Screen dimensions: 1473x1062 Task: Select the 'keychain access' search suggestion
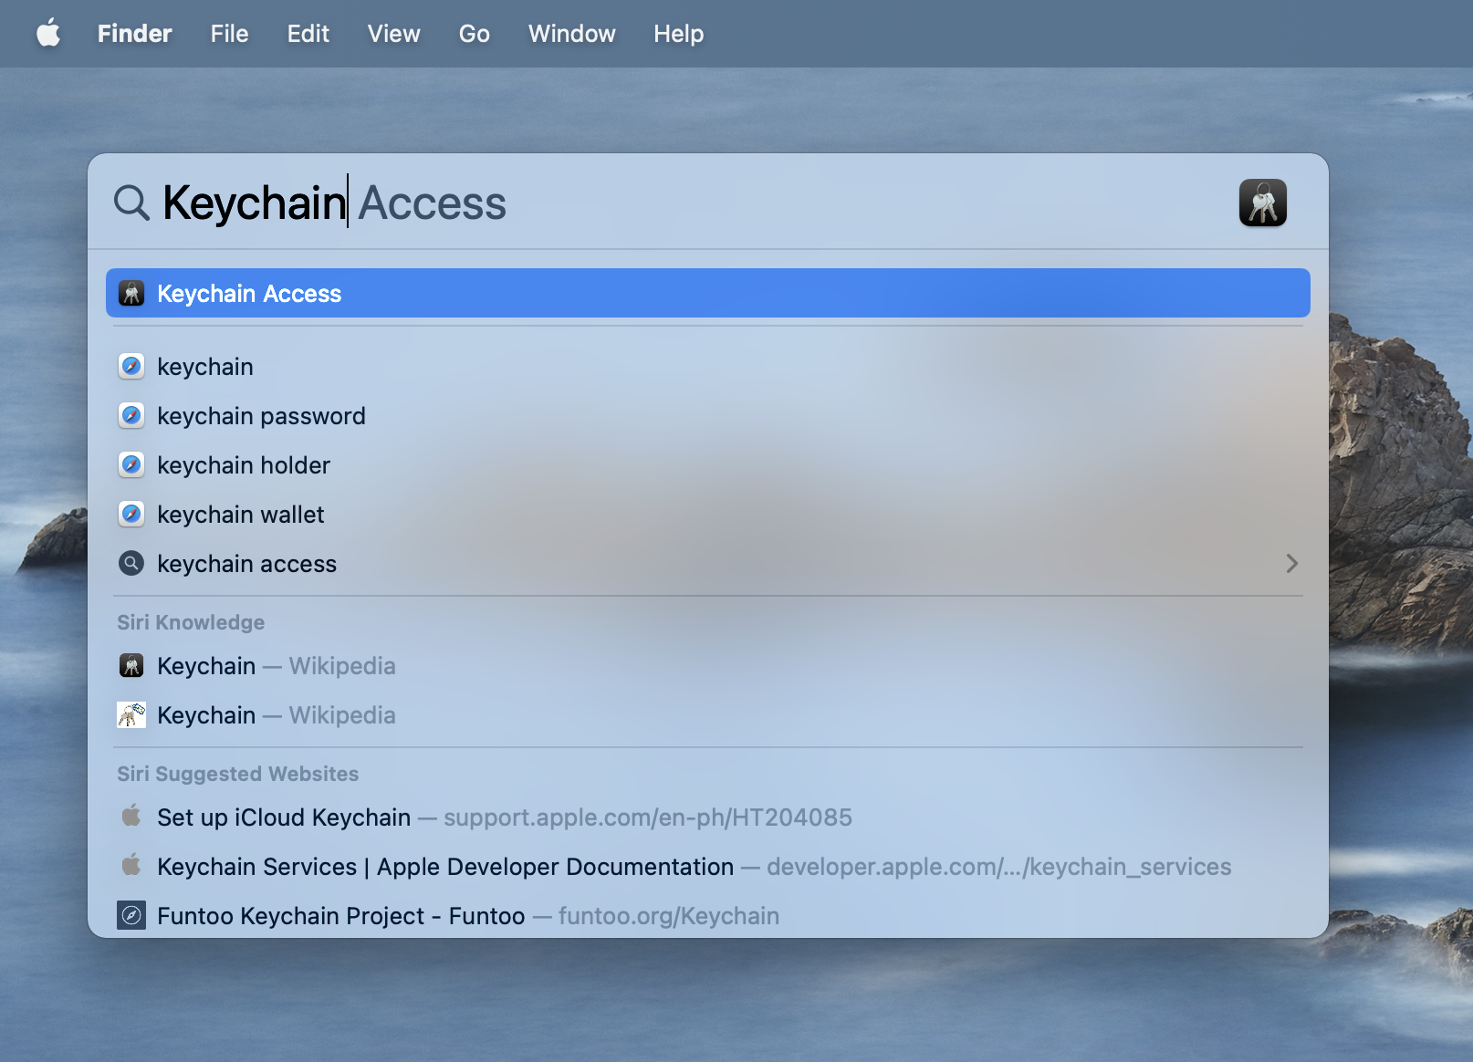pos(708,564)
